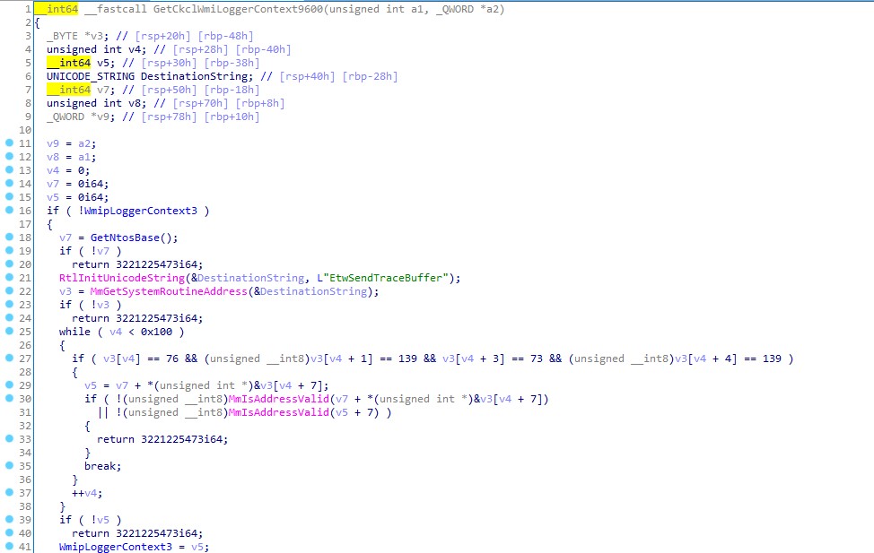Viewport: 874px width, 553px height.
Task: Click the [rbp-48h] comment on line 3
Action: point(226,36)
